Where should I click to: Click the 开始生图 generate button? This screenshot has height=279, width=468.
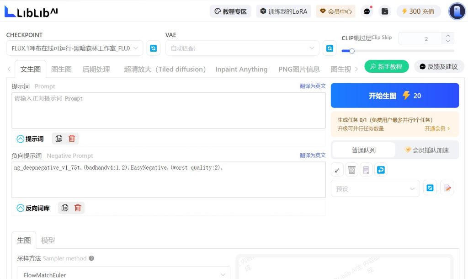click(395, 96)
